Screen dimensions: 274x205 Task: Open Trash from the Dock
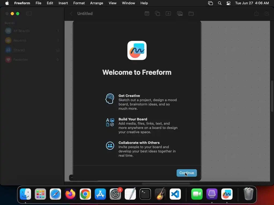248,194
